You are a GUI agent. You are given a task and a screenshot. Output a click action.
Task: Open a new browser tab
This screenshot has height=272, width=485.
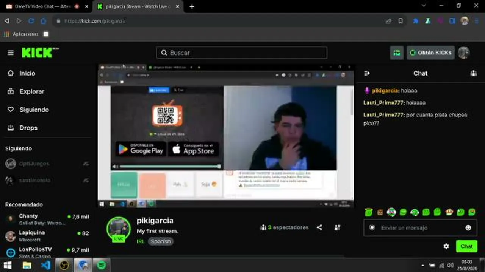coord(192,6)
